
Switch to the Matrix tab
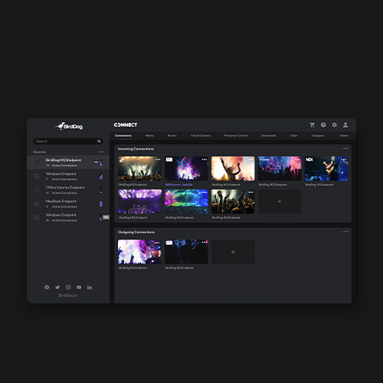[x=149, y=136]
